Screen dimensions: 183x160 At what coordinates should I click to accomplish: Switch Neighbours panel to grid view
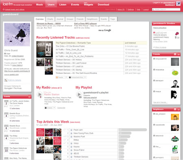point(175,109)
